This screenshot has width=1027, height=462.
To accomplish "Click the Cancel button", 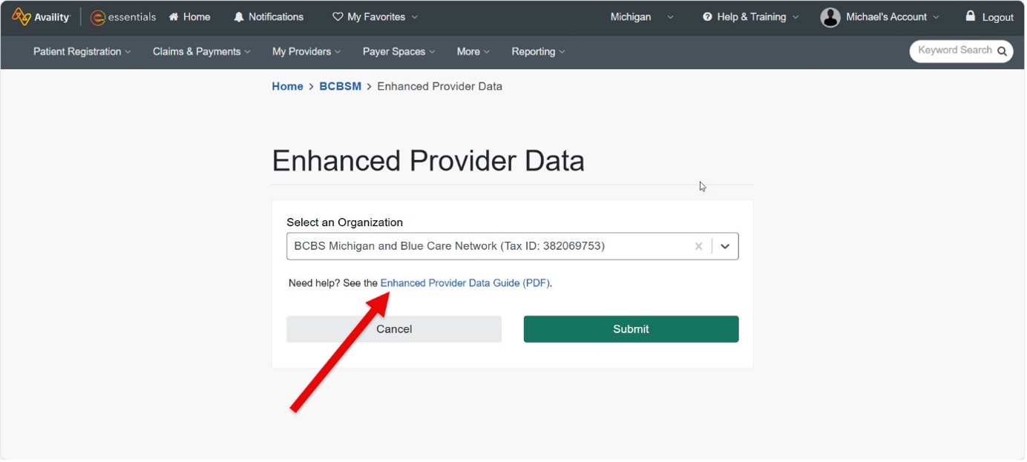I will (x=394, y=329).
